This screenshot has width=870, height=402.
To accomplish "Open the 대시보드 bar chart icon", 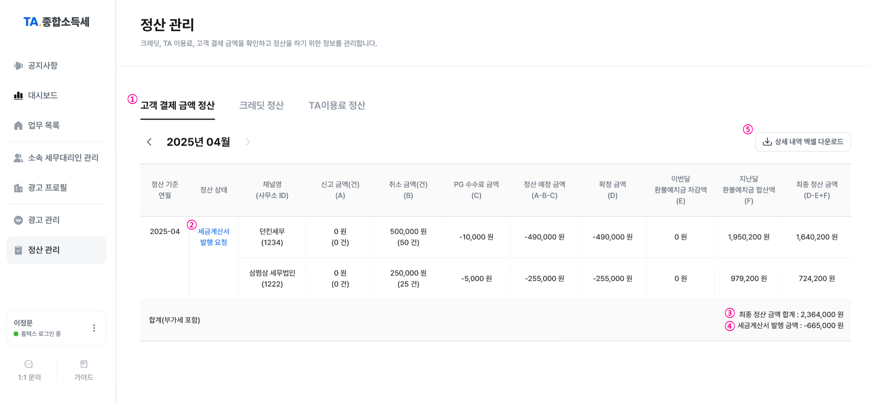I will tap(18, 95).
